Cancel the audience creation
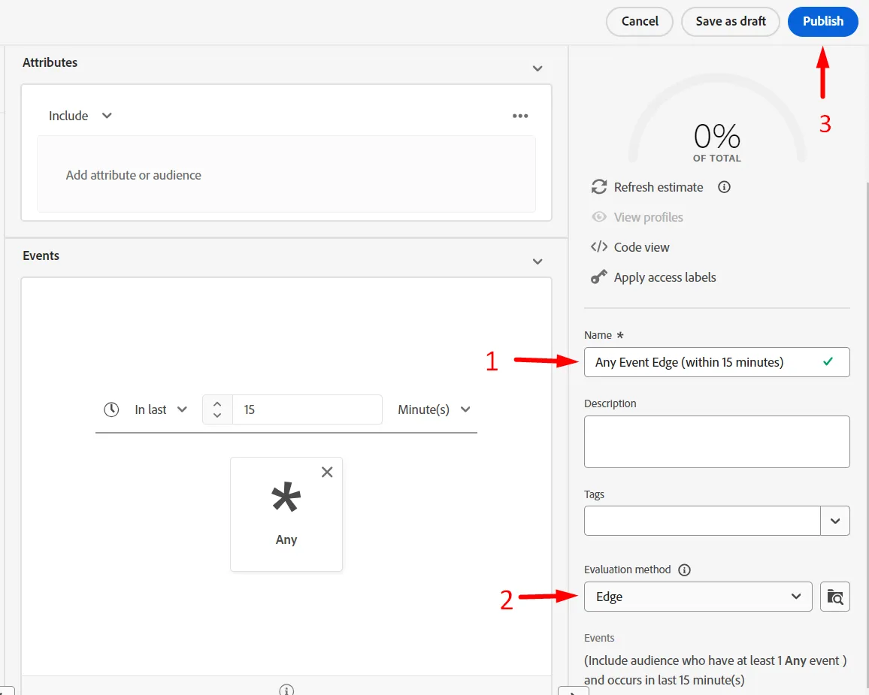 [640, 22]
